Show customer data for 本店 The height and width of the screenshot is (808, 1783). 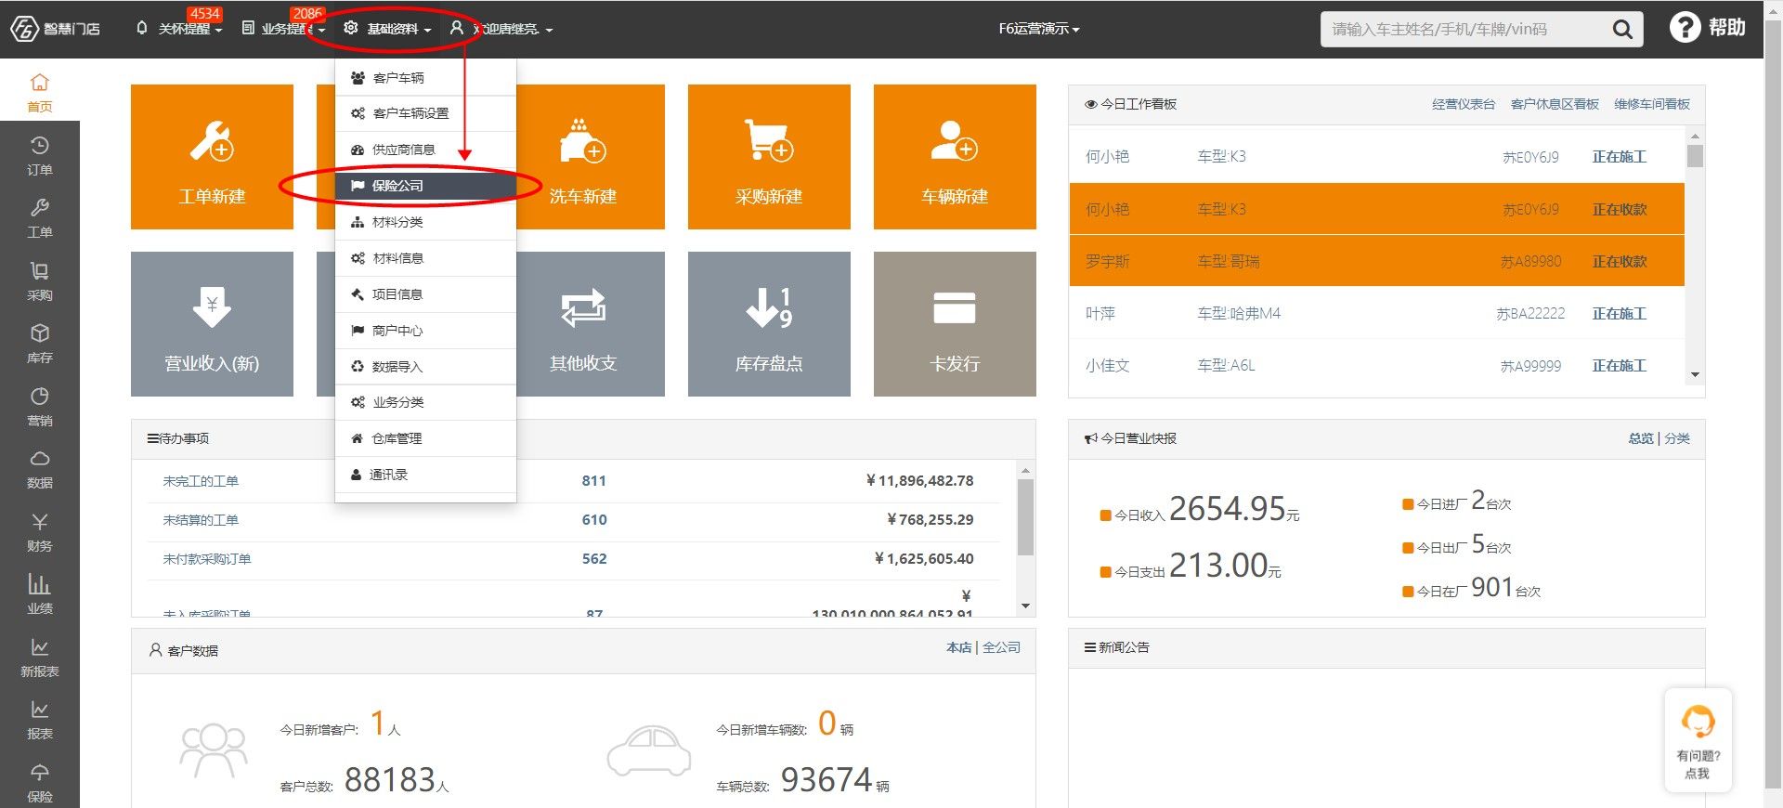(959, 647)
